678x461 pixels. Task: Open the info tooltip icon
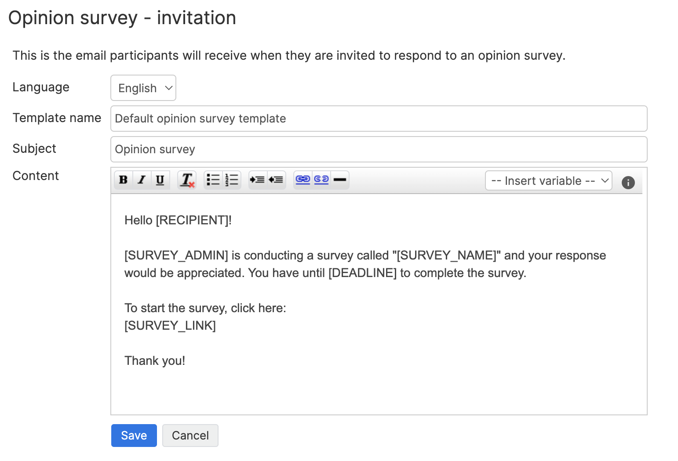click(x=628, y=183)
